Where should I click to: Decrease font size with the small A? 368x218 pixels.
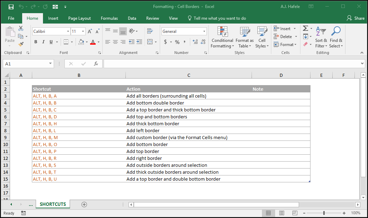coord(97,31)
